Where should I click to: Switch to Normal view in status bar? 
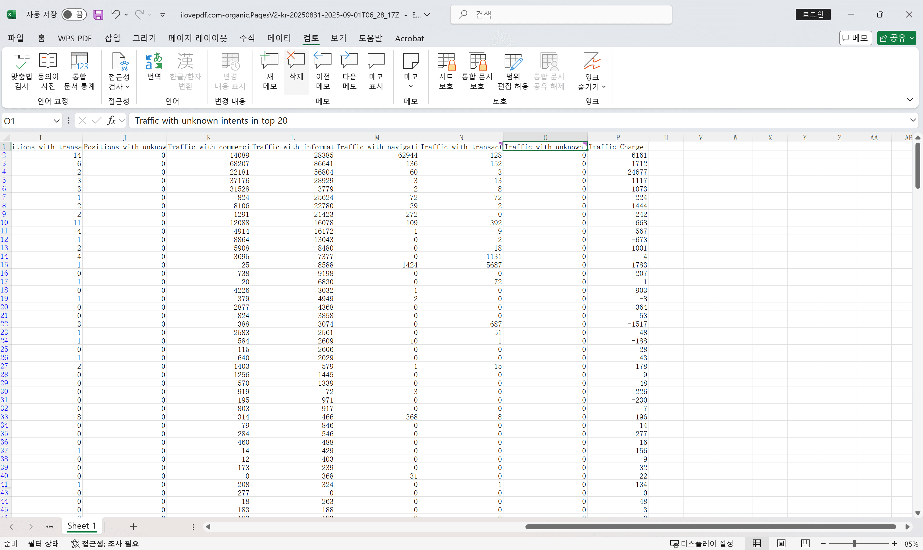[x=756, y=543]
